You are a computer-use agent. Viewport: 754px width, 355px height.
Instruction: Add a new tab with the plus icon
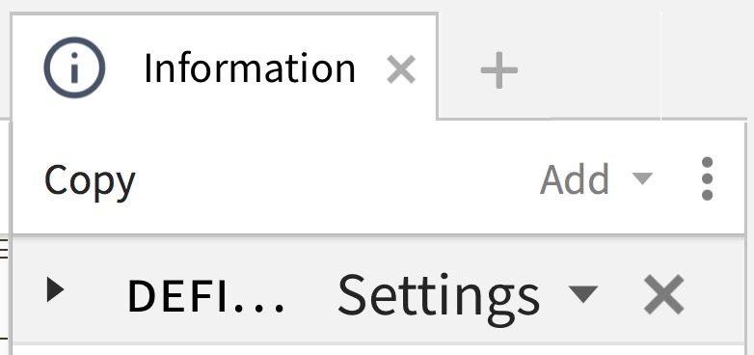click(499, 70)
